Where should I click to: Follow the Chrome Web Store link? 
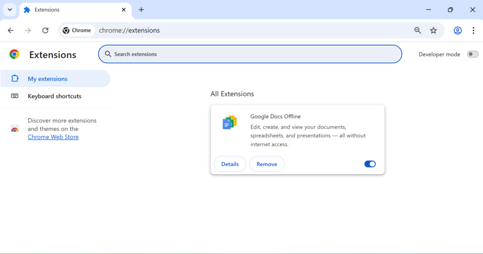[x=53, y=137]
